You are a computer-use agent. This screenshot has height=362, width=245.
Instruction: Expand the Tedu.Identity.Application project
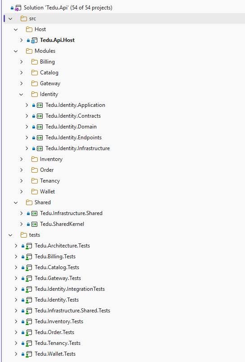point(27,105)
